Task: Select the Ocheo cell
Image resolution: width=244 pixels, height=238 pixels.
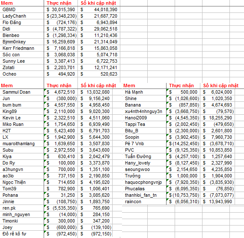Action: (x=22, y=74)
